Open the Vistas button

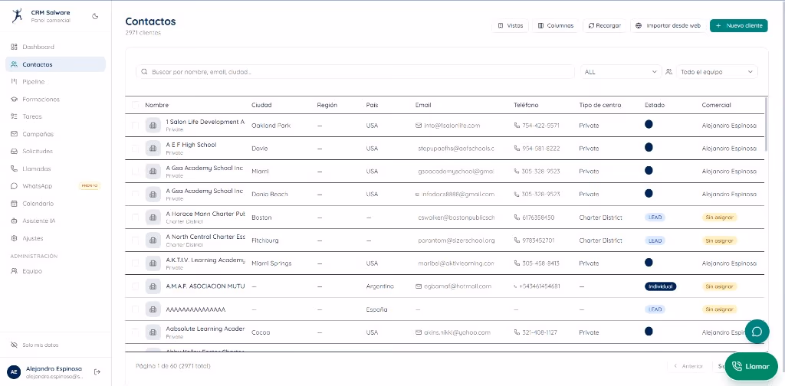coord(510,25)
